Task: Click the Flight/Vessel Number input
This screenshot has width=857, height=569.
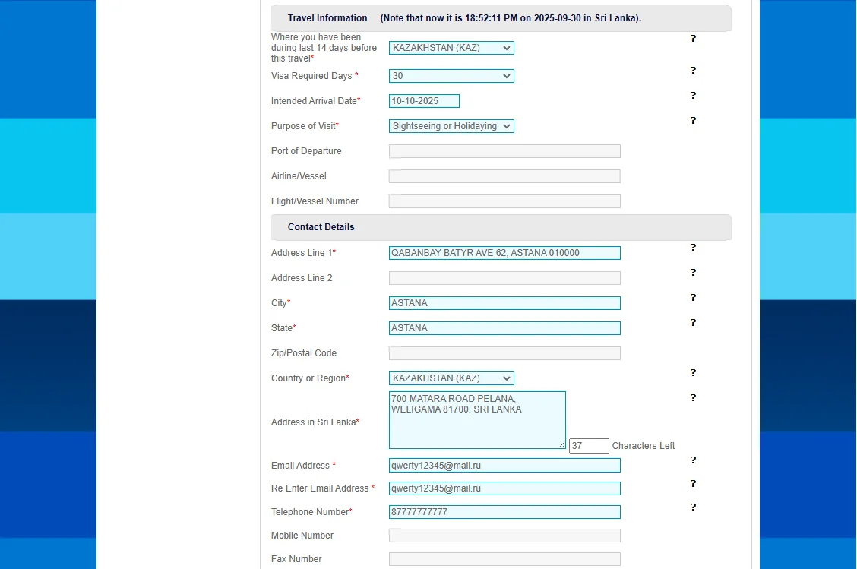Action: point(504,201)
